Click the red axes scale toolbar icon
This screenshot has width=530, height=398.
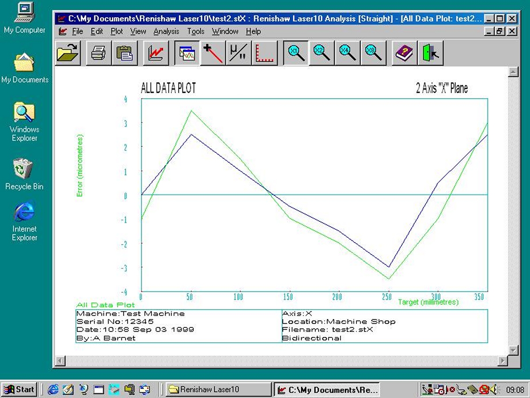pyautogui.click(x=265, y=53)
